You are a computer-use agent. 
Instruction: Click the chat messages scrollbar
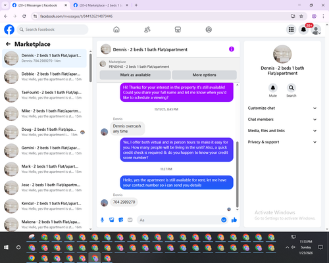(237, 174)
